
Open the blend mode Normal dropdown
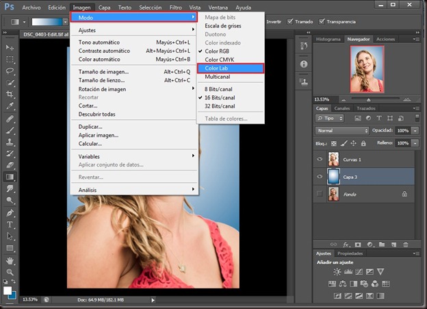[342, 131]
